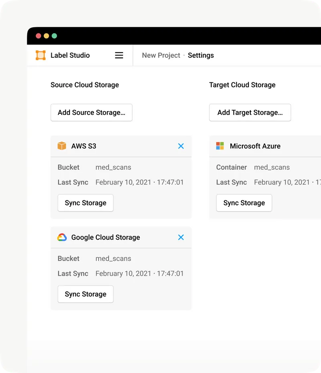Remove the AWS S3 storage
Screen dimensions: 321x373
click(x=181, y=146)
